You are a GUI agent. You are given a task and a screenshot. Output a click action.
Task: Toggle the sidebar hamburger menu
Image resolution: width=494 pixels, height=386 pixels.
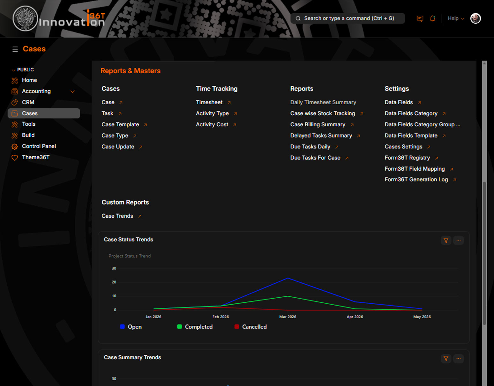(15, 49)
